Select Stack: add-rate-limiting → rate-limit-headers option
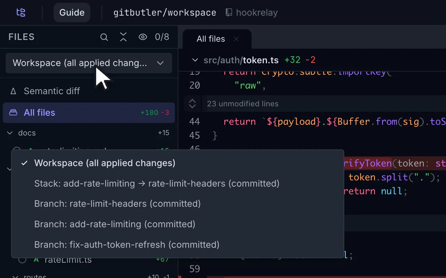Screen dimensions: 446x278 178,183
